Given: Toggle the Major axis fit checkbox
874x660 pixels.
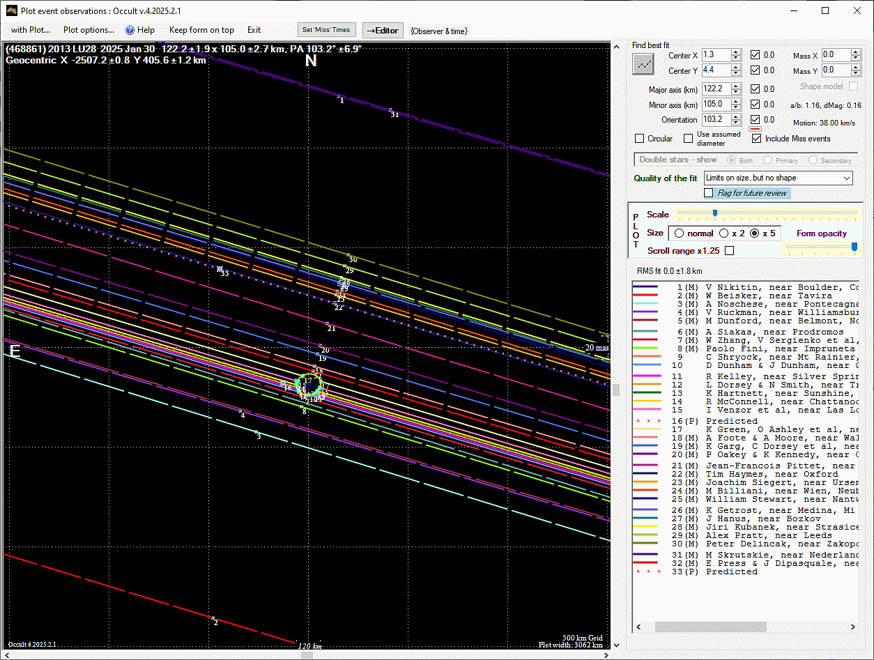Looking at the screenshot, I should 756,89.
